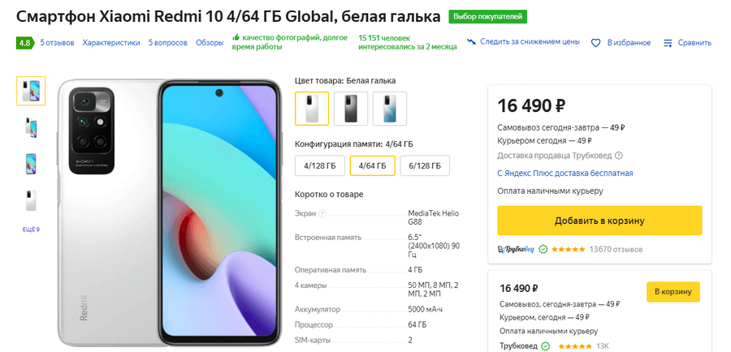This screenshot has height=352, width=731.
Task: Pick the blue gradient phone color swatch
Action: tap(389, 109)
